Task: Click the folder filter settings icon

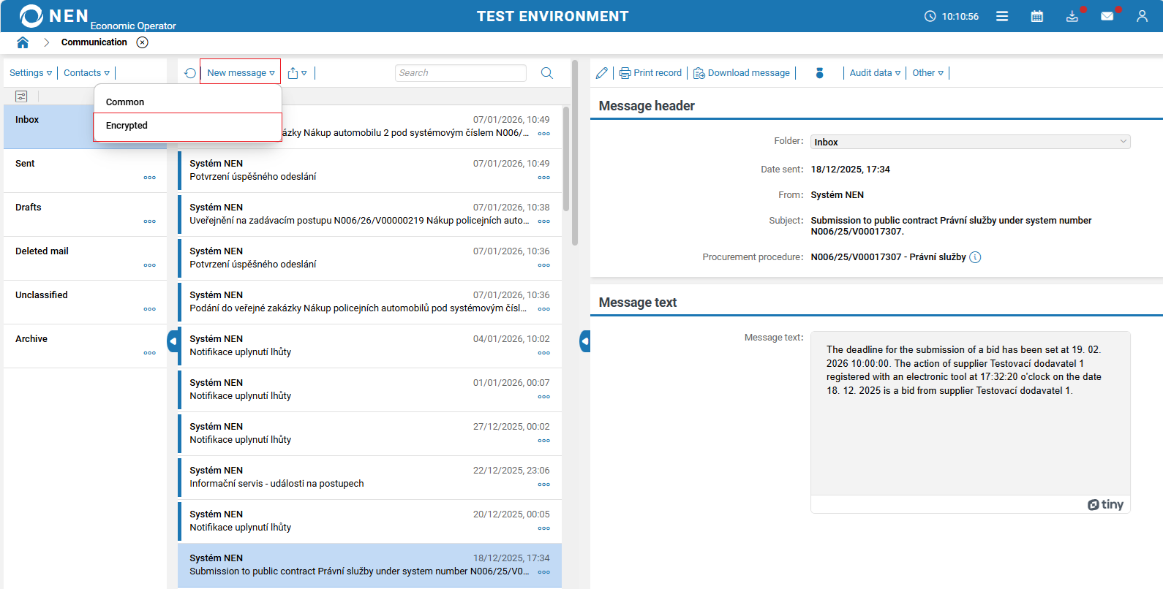Action: coord(21,96)
